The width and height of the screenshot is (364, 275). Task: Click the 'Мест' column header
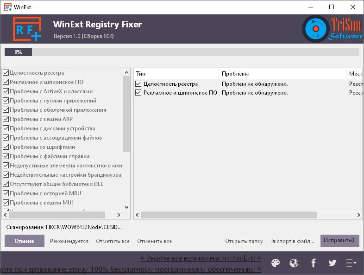click(x=354, y=74)
